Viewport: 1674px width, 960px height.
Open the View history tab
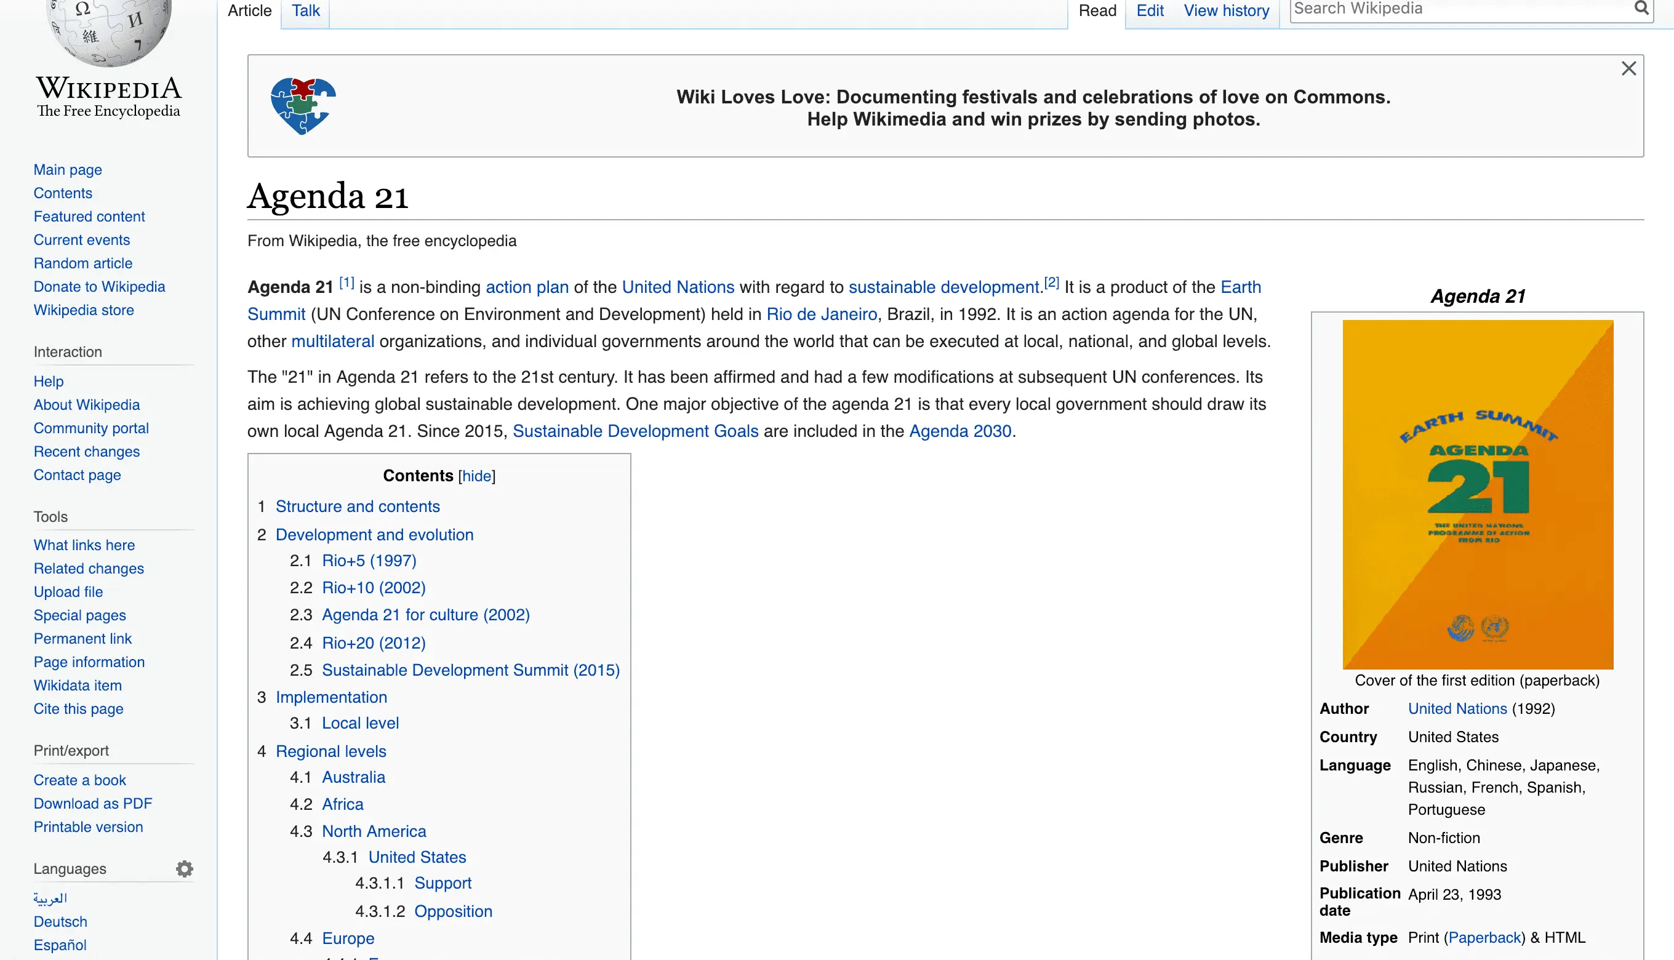pos(1226,10)
